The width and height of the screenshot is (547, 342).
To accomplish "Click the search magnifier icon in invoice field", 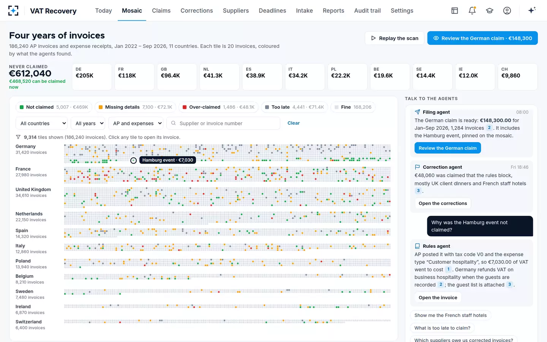I will 174,123.
